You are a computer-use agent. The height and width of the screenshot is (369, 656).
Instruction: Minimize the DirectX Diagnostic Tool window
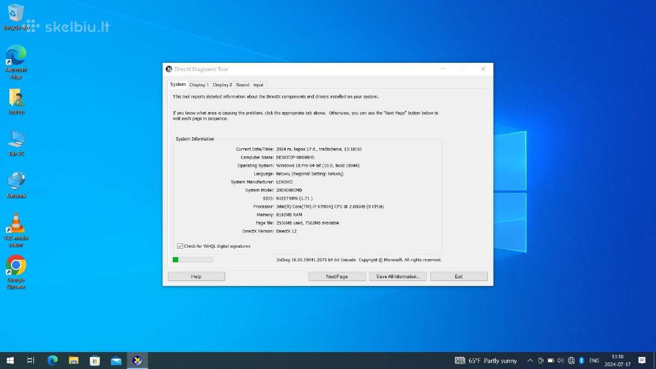[443, 69]
